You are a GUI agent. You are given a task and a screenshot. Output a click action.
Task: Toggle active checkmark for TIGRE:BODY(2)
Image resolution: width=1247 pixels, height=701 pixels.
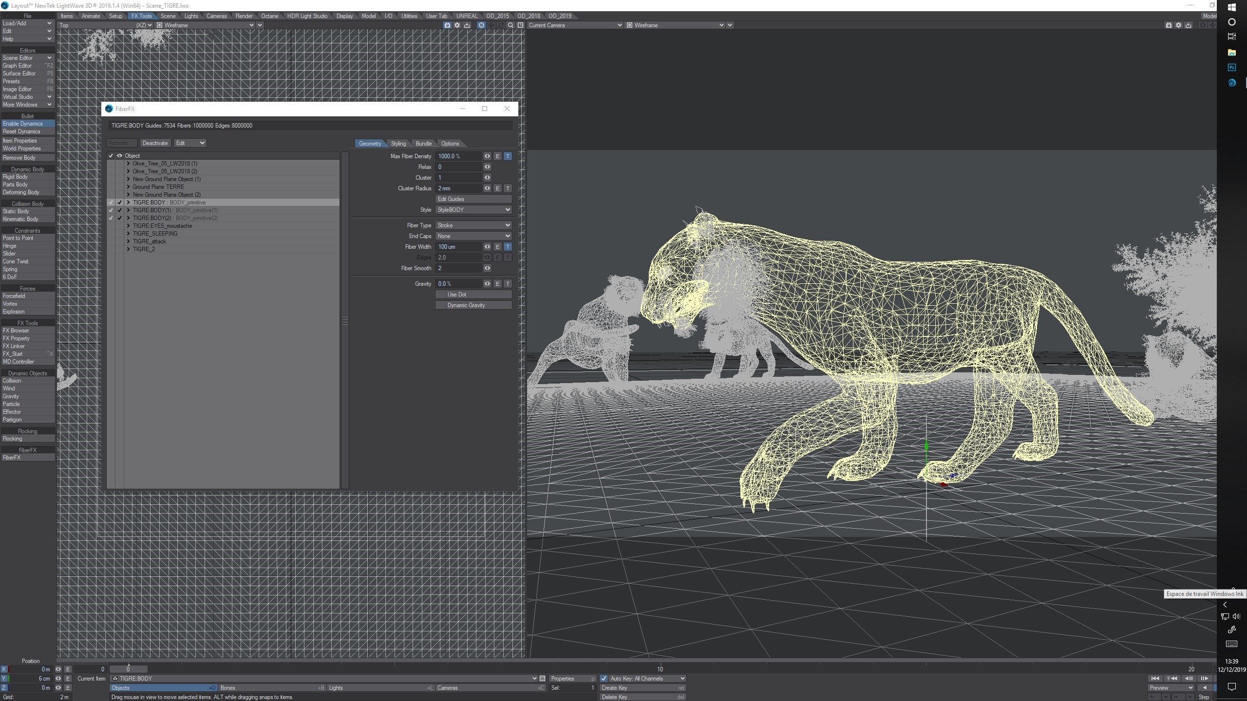111,218
